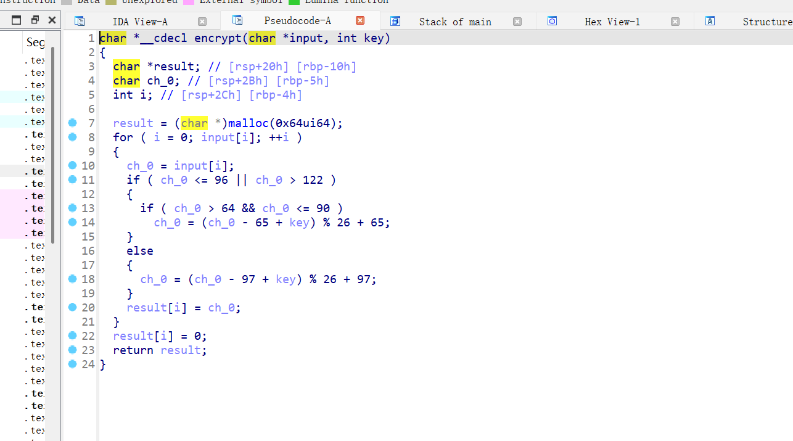This screenshot has height=441, width=793.
Task: Click the number 90 on line 13
Action: [x=323, y=208]
